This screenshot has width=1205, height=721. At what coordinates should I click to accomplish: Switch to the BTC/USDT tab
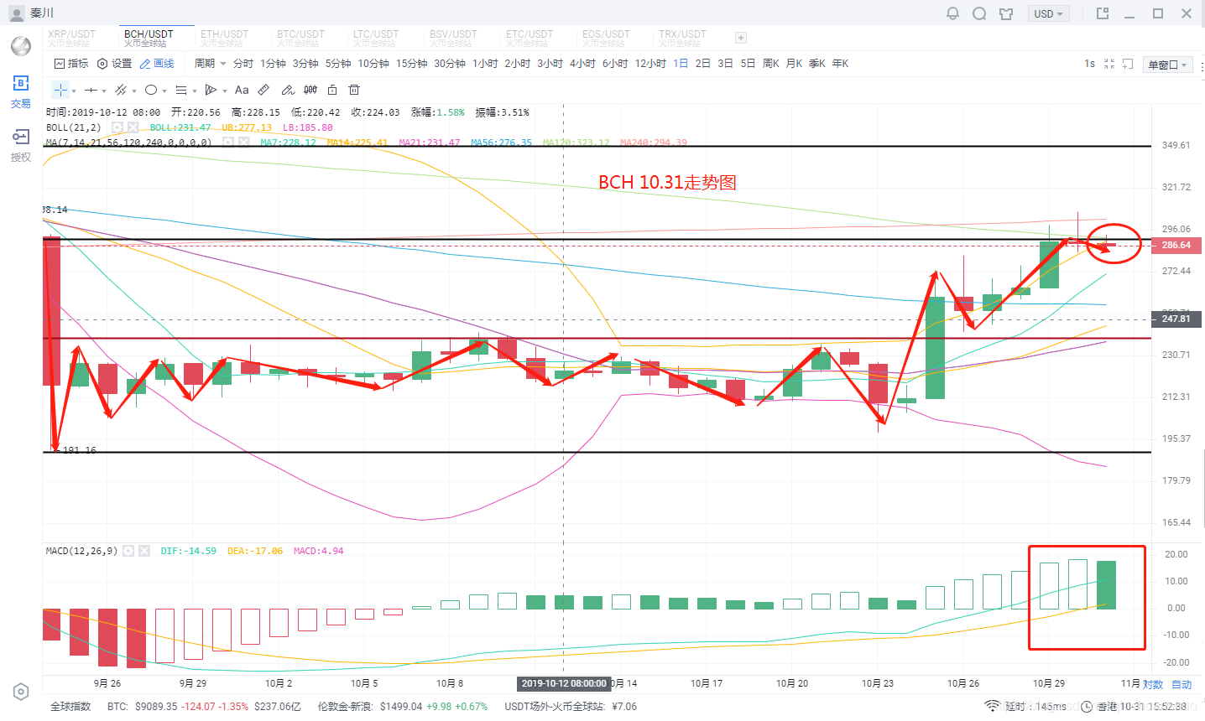pos(301,38)
